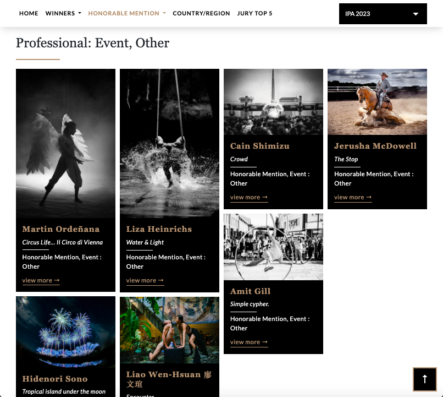View more on Jerusha McDowell's entry
This screenshot has width=443, height=397.
click(x=353, y=197)
